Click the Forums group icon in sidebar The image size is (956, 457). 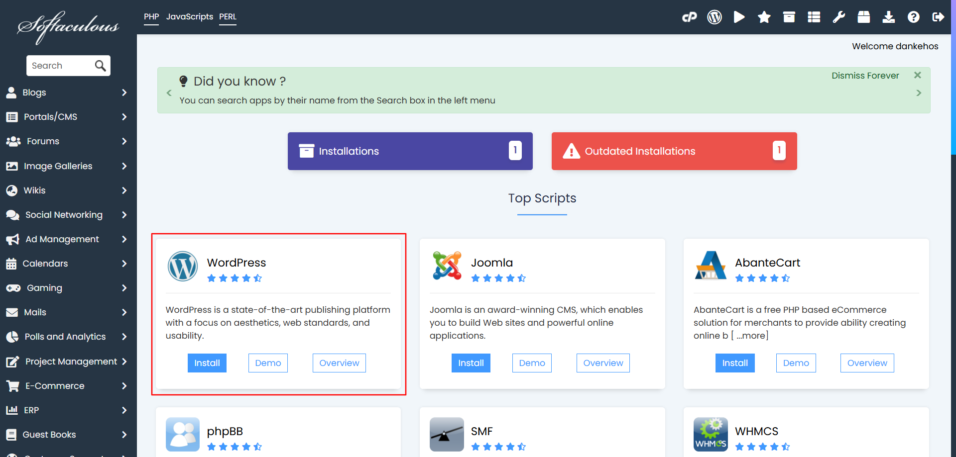[13, 141]
